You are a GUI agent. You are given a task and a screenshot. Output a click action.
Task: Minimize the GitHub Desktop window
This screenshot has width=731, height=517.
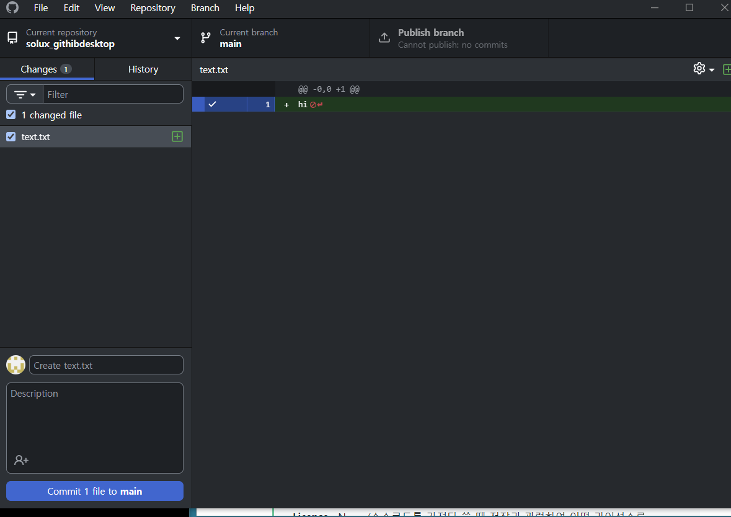coord(655,7)
